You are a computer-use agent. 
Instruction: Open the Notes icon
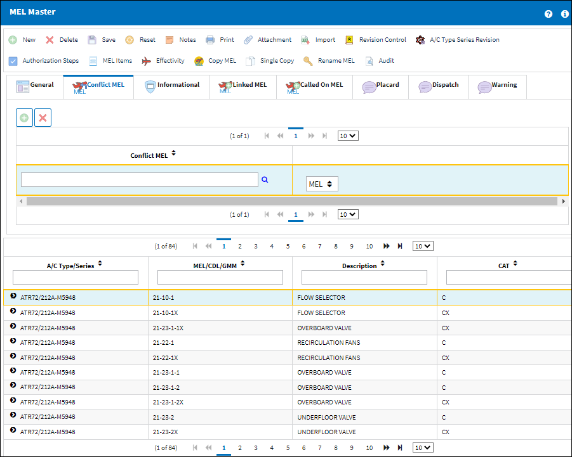[170, 40]
